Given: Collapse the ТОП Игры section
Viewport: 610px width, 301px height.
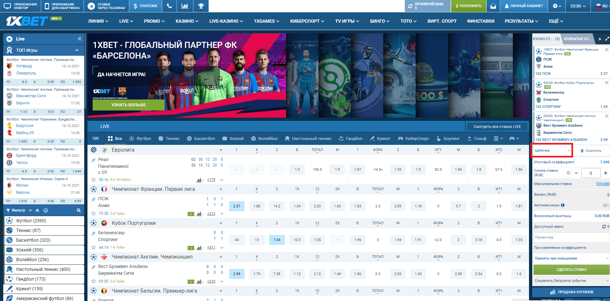Looking at the screenshot, I should 77,50.
